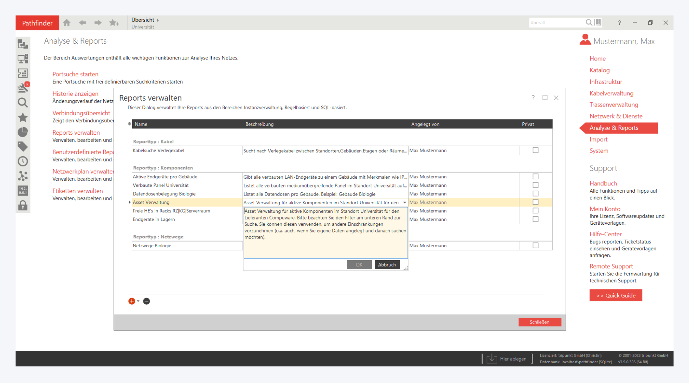Click the IP address 192.0.0.1 sidebar icon
Screen dimensions: 689x383
tap(23, 191)
